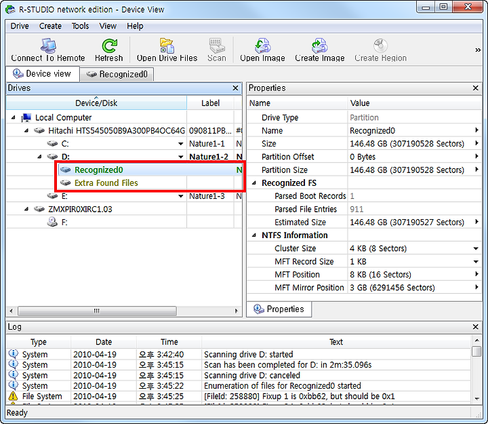Image resolution: width=488 pixels, height=424 pixels.
Task: Click the warning icon of File System log entry
Action: (13, 396)
